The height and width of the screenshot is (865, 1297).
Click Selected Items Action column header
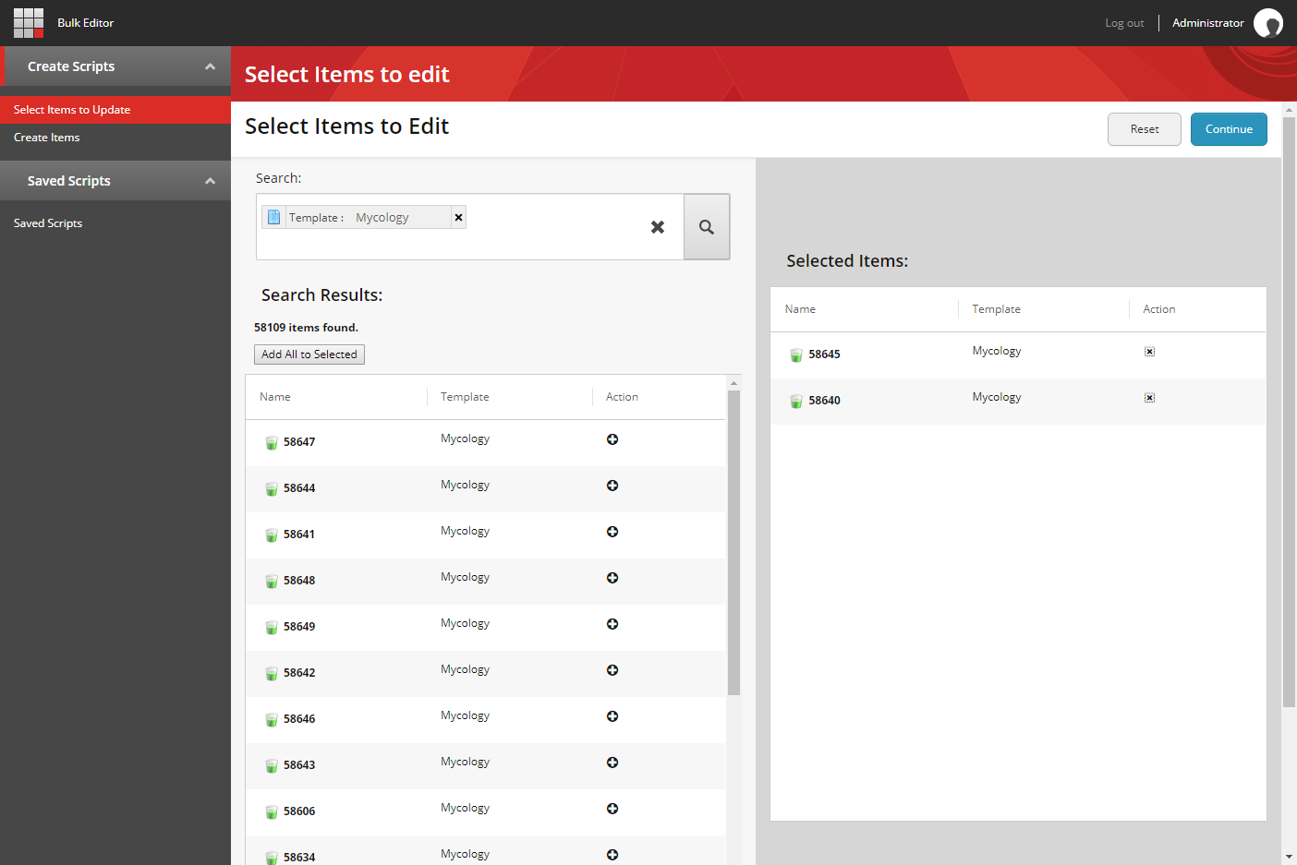1159,309
